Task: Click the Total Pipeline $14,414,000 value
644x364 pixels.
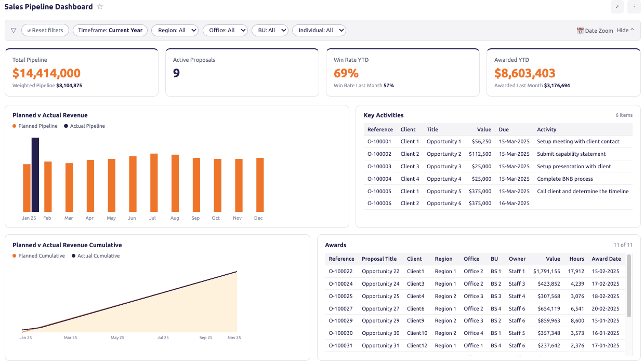Action: tap(46, 73)
